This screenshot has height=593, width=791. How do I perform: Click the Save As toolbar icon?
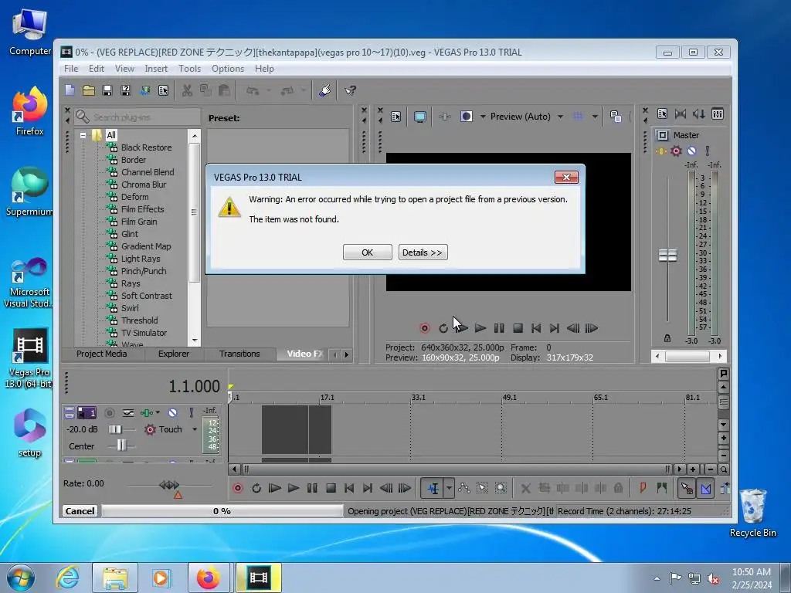coord(126,90)
